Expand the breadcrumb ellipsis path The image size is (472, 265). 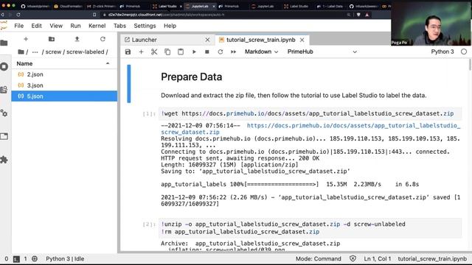point(35,52)
